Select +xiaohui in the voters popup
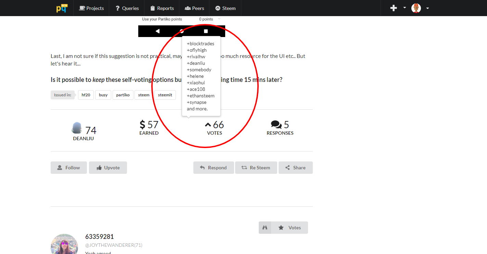 point(196,83)
